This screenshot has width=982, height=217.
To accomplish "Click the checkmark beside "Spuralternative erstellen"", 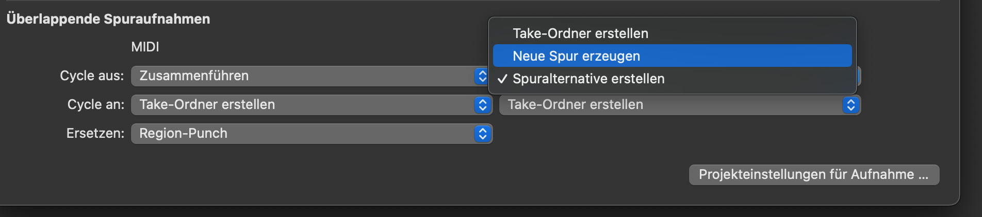I will 502,79.
